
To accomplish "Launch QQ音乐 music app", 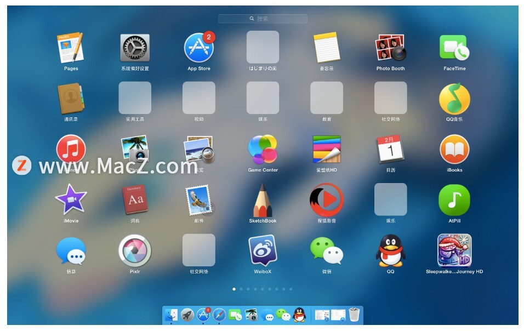I will pyautogui.click(x=454, y=98).
